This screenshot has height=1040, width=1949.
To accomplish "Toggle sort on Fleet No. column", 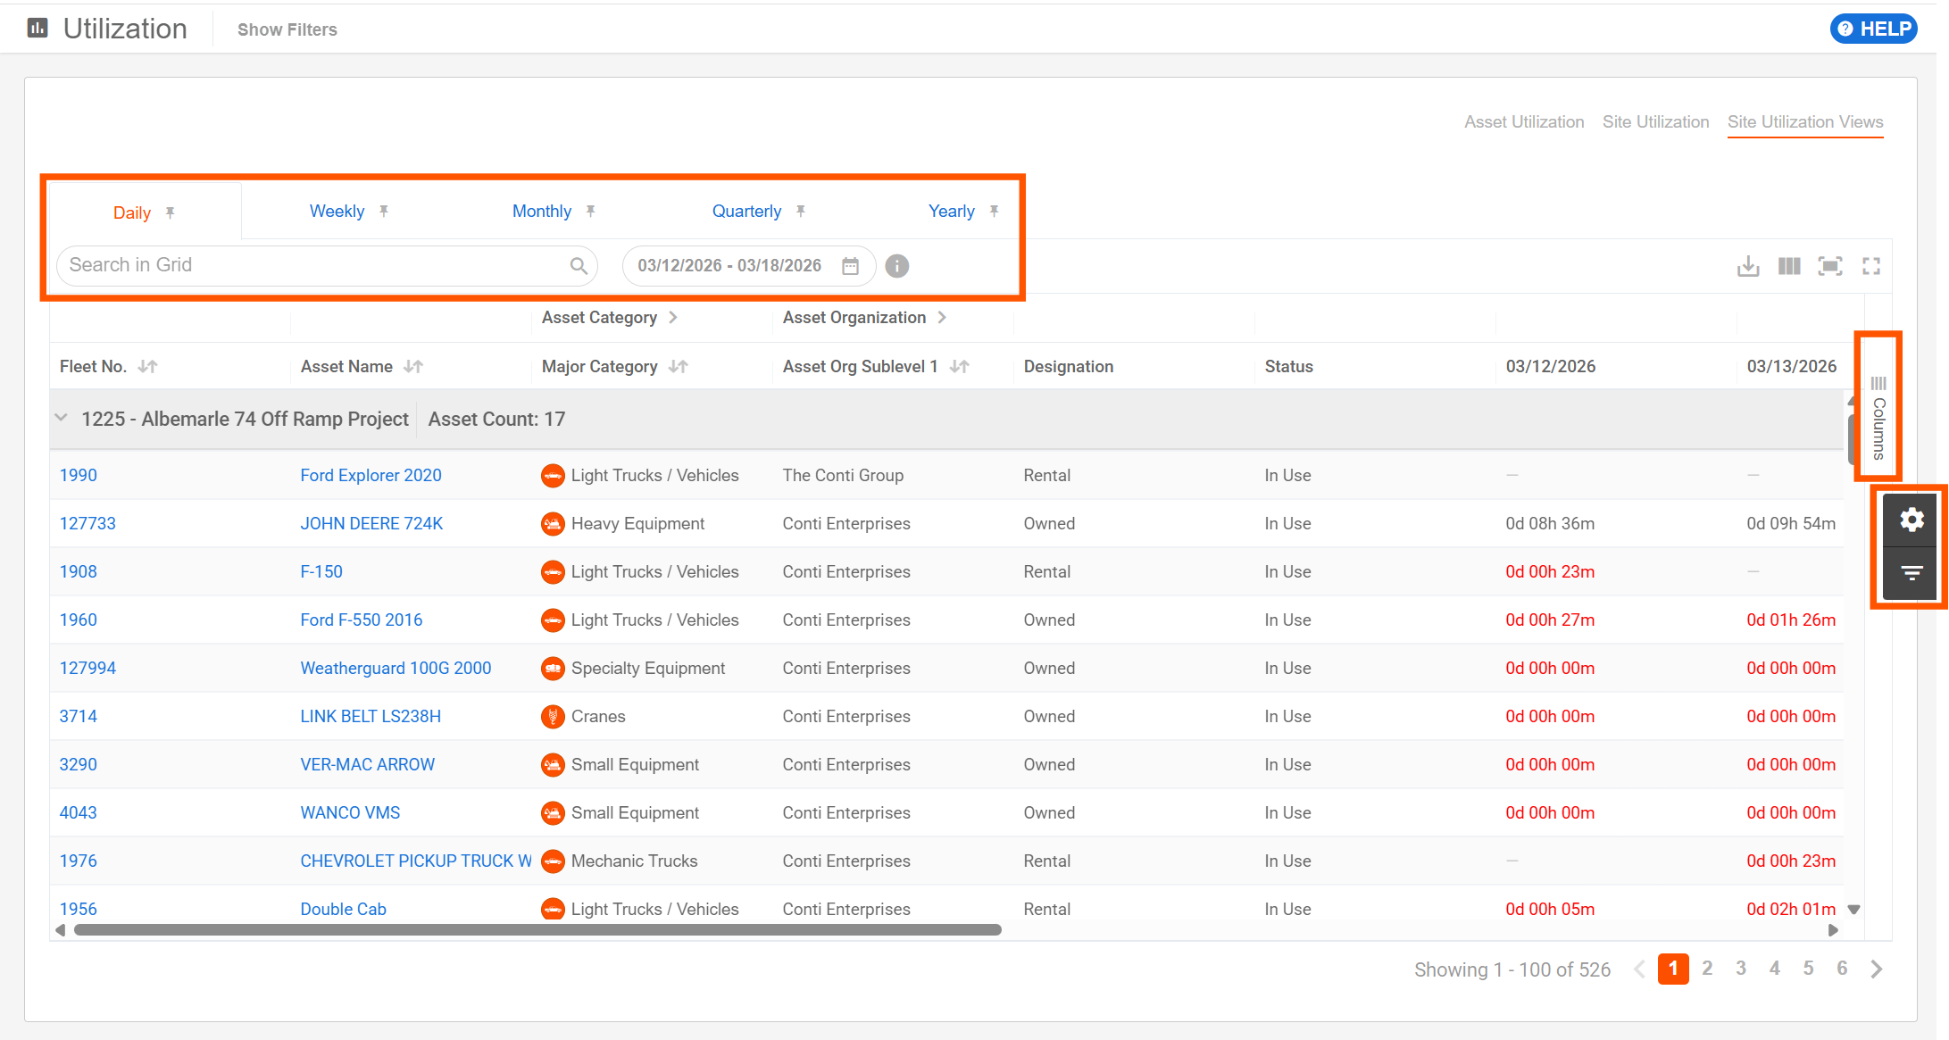I will click(148, 367).
